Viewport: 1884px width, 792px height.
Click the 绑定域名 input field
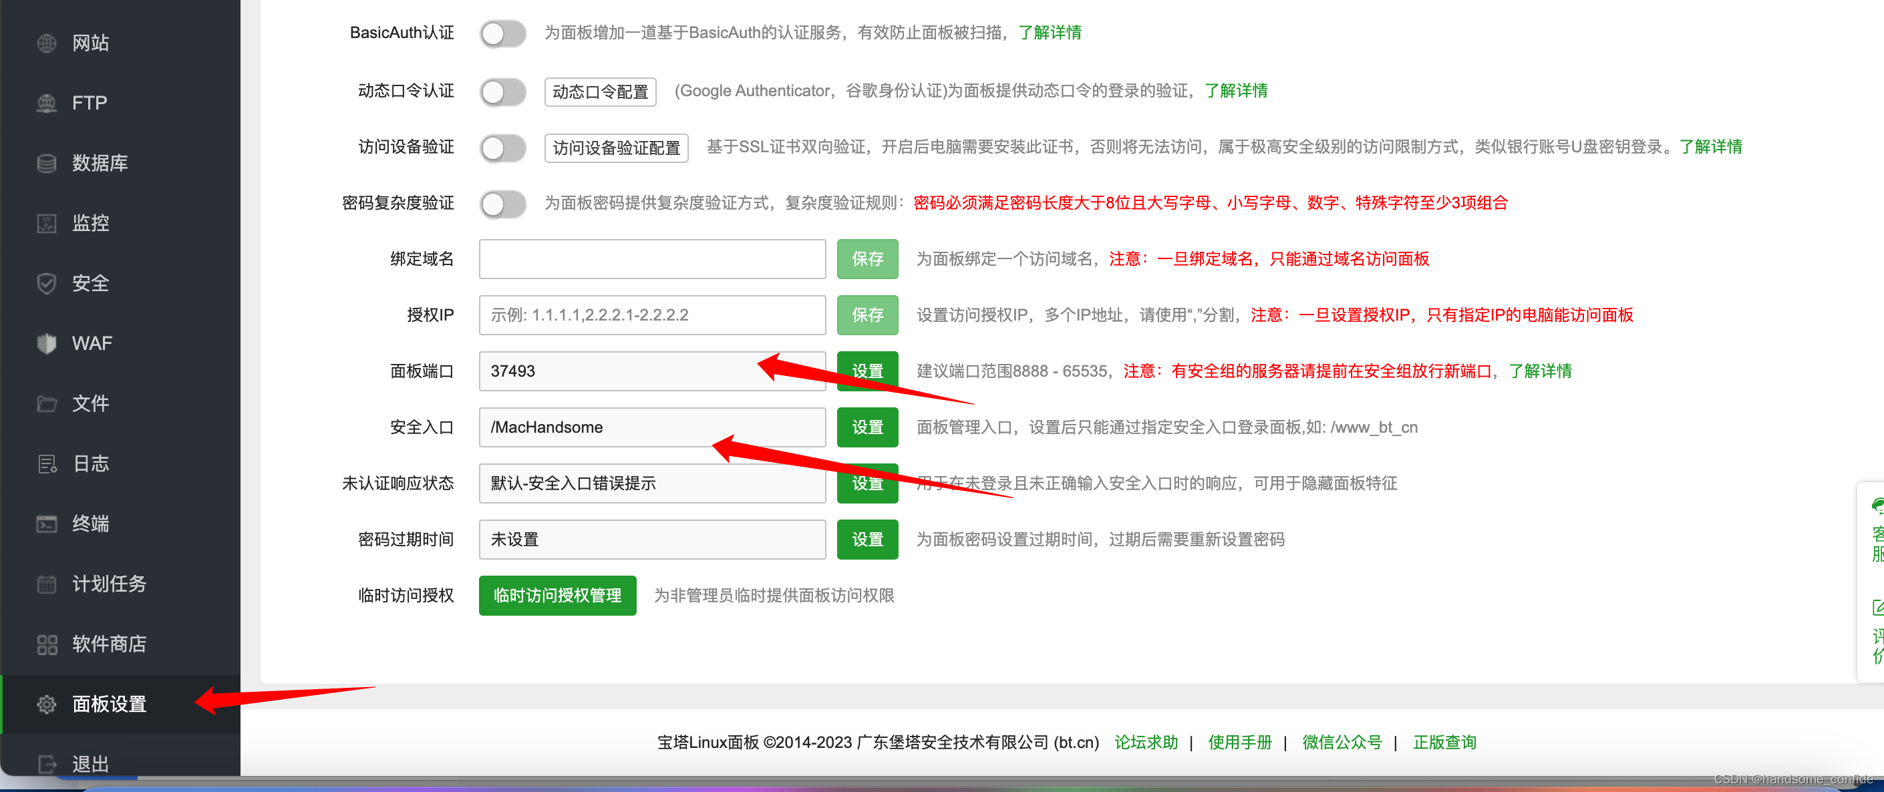coord(651,259)
